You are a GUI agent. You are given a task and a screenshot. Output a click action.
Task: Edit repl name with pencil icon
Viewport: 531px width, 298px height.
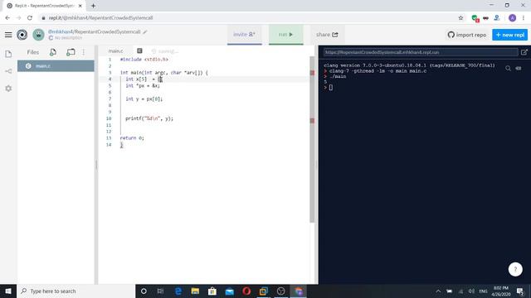pyautogui.click(x=145, y=31)
